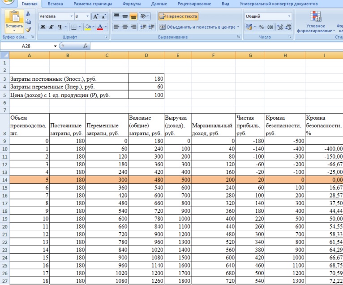343x285 pixels.
Task: Open the Данные tab
Action: [159, 4]
